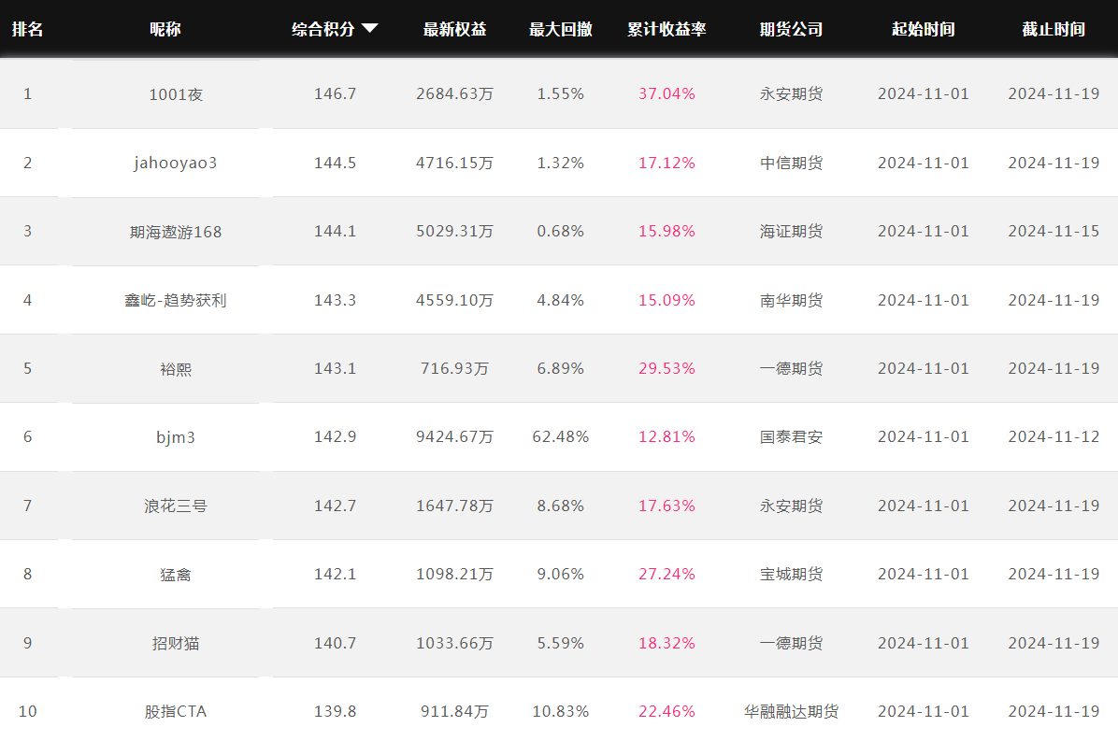Click 国泰君安 company cell

tap(792, 436)
